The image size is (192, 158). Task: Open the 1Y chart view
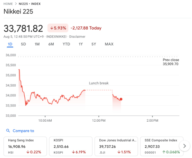tap(81, 44)
